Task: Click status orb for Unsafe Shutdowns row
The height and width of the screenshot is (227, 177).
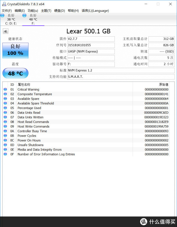Action: pyautogui.click(x=5, y=145)
